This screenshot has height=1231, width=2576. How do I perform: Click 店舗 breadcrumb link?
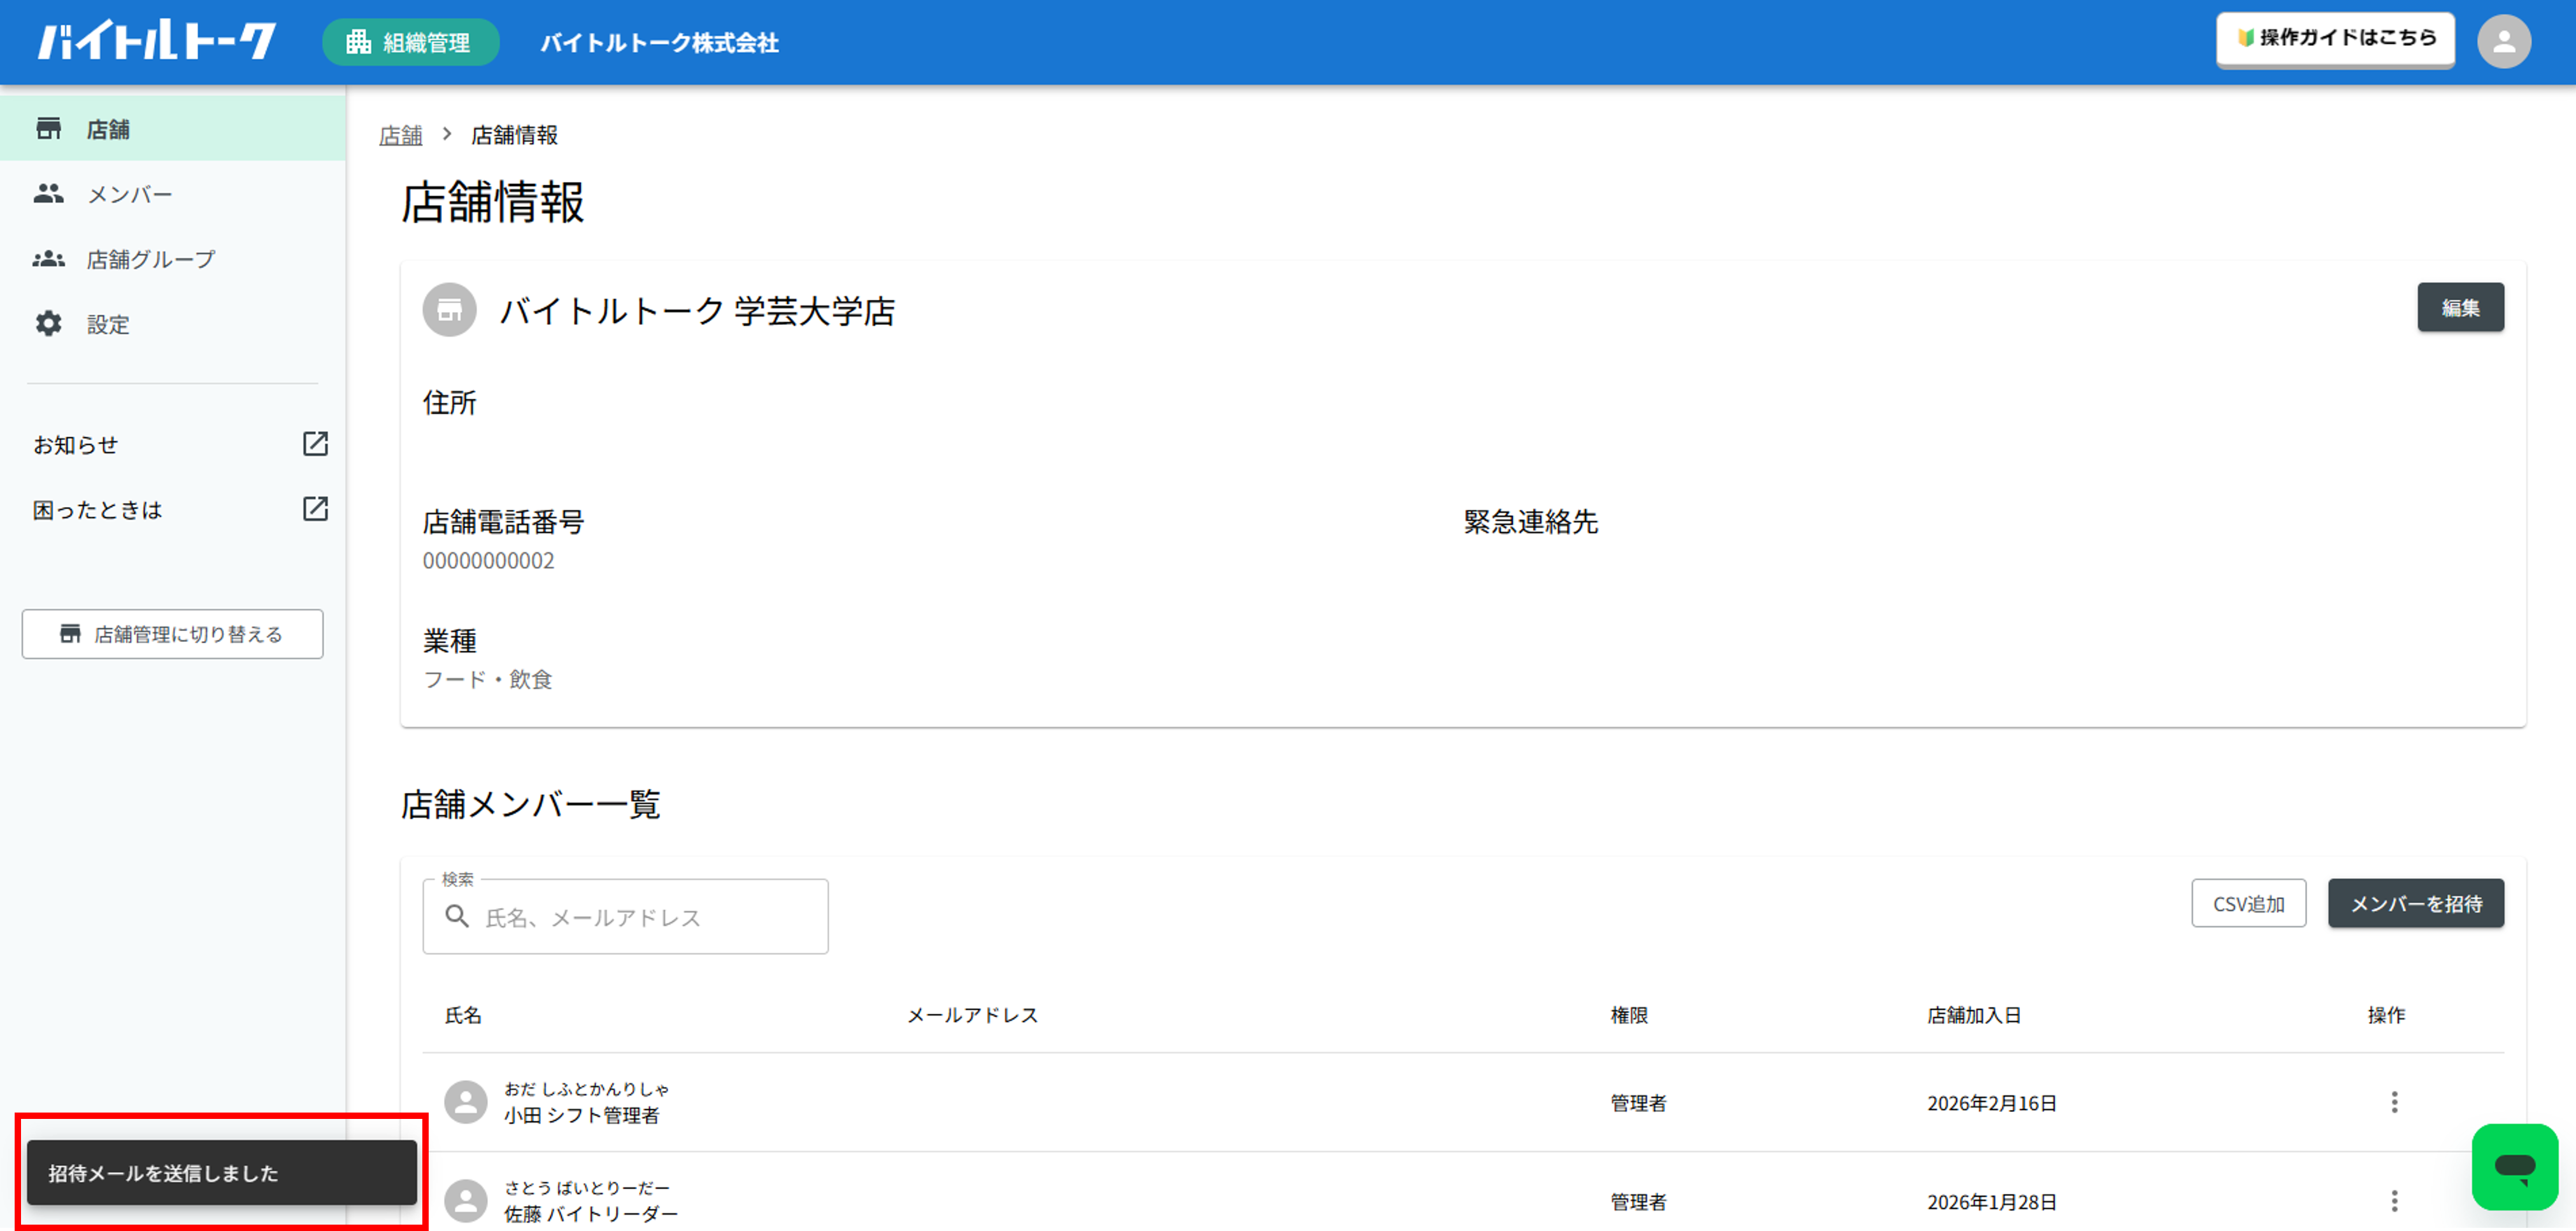pos(400,135)
